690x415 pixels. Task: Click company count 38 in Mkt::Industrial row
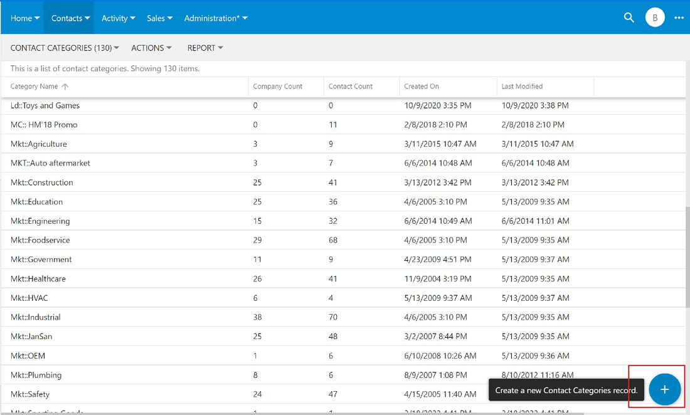click(x=257, y=317)
